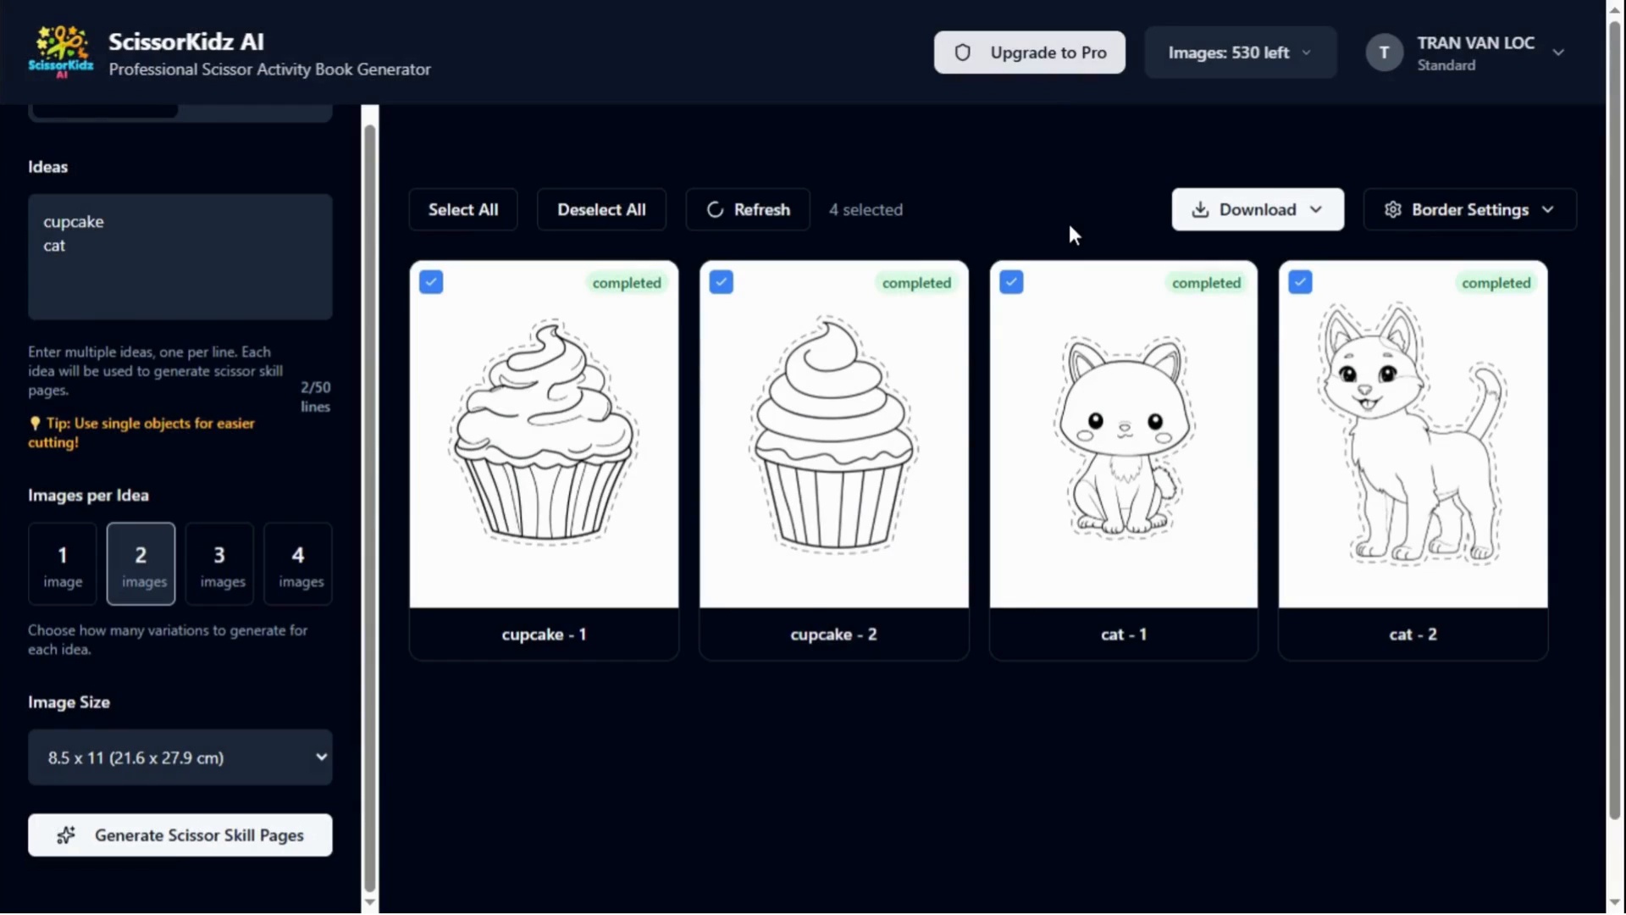Click the user avatar letter T
1626x915 pixels.
pos(1384,53)
